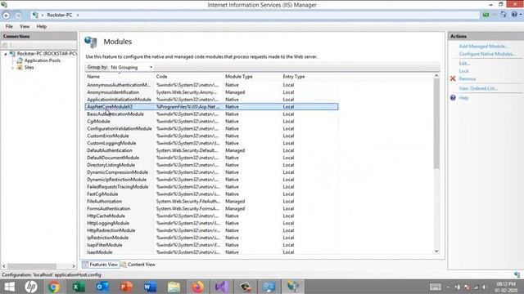Select the FormsAuthentication row
The image size is (524, 294).
pos(211,209)
